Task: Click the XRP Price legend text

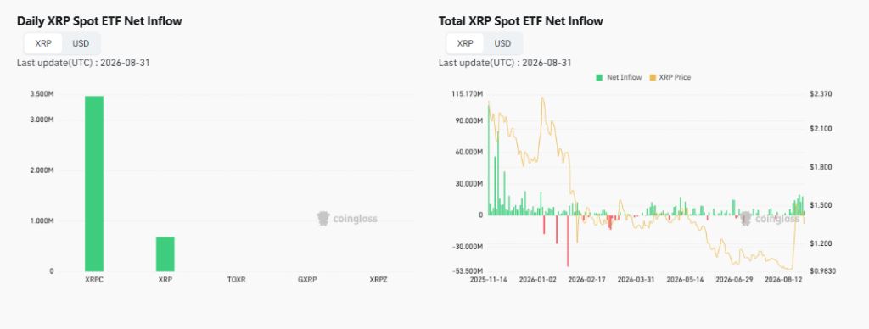Action: 676,77
